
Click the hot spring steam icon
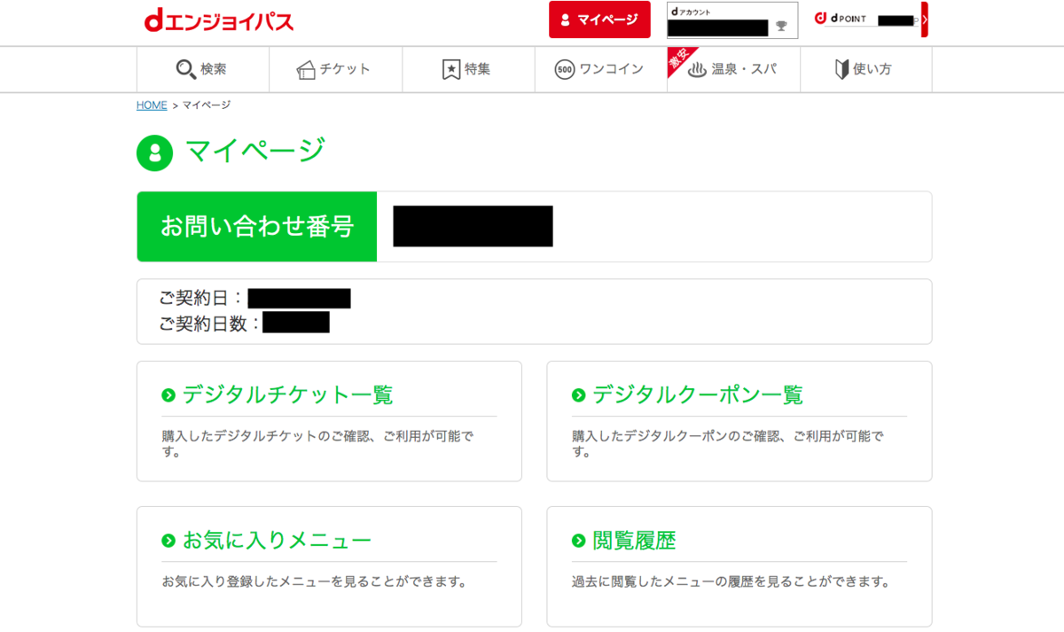pos(697,69)
